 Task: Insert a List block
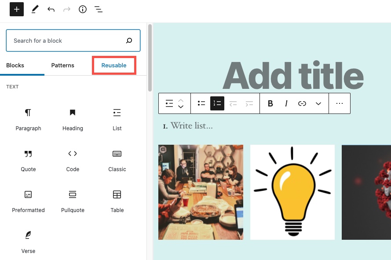click(117, 120)
